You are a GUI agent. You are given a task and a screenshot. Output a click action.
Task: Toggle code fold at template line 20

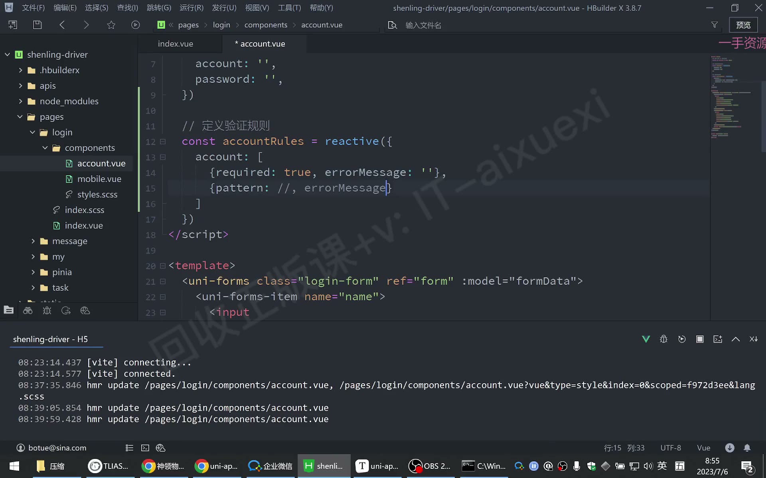pyautogui.click(x=163, y=266)
